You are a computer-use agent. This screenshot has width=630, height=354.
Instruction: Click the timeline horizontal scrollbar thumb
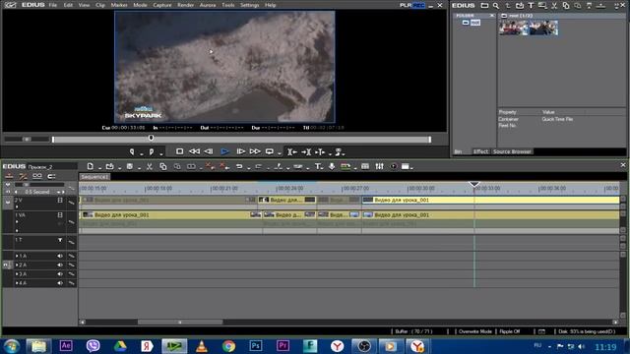[180, 322]
